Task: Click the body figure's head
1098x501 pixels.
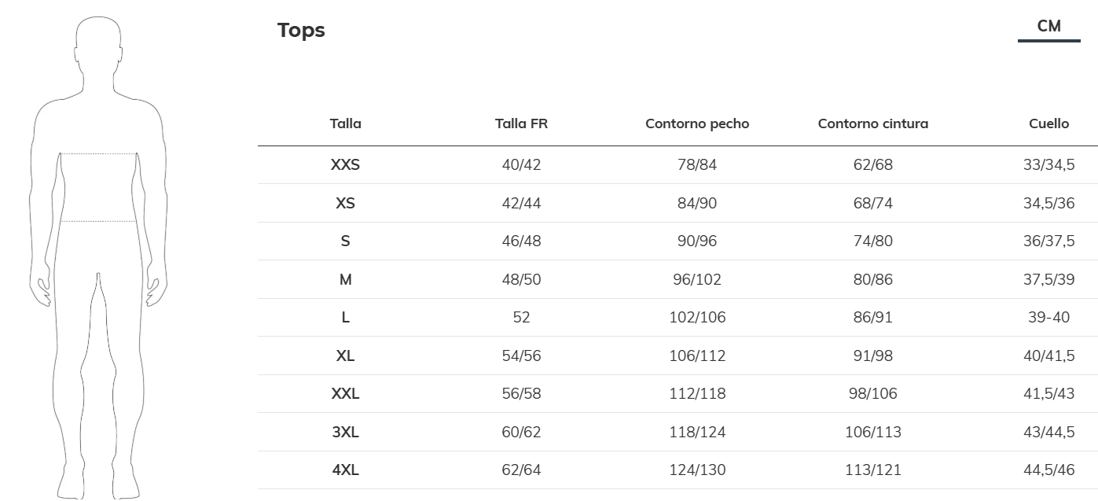Action: pos(99,43)
